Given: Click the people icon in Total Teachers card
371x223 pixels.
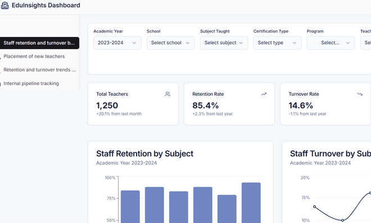Looking at the screenshot, I should pos(168,94).
